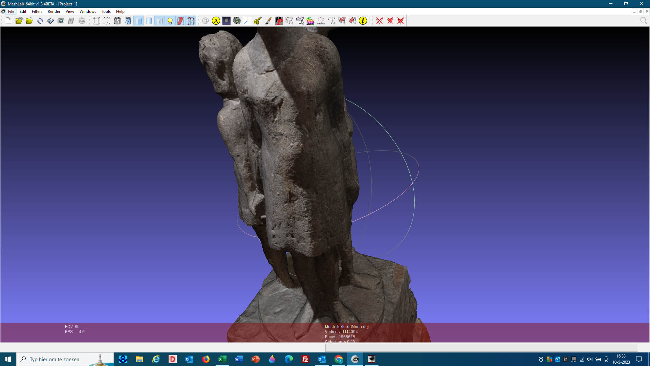Screen dimensions: 650x366
Task: Launch Firefox from the taskbar
Action: [206, 359]
